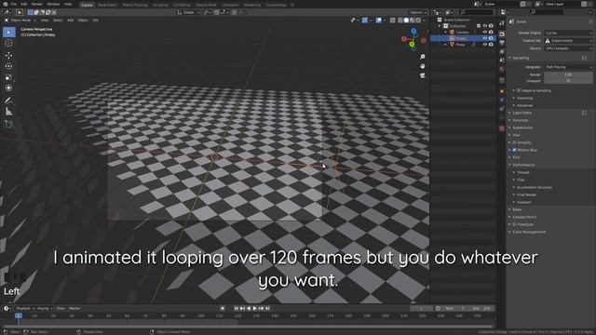The image size is (596, 335).
Task: Click the Render samples value field
Action: tap(568, 74)
